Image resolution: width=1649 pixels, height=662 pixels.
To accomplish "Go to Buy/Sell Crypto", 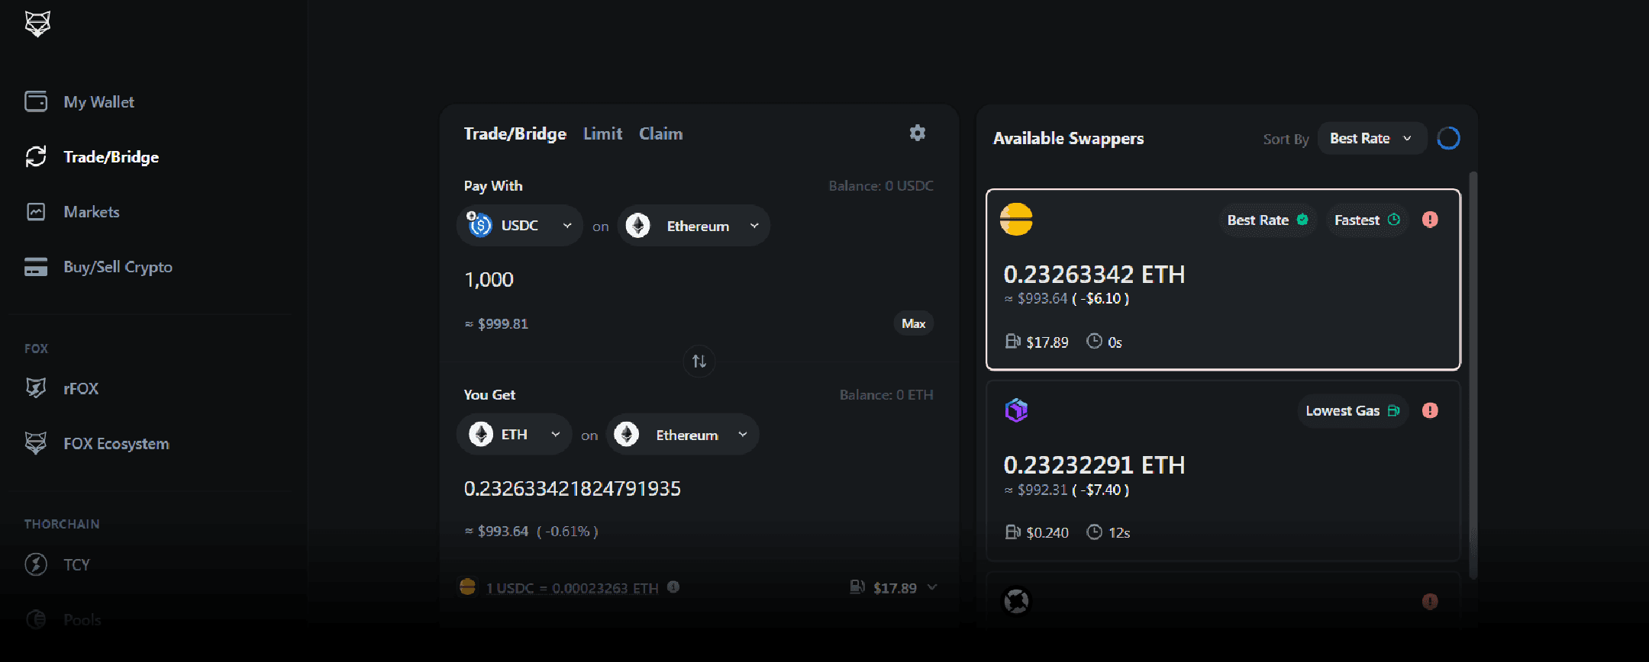I will click(118, 267).
